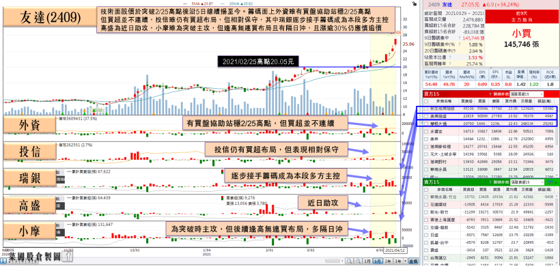Screen dimensions: 560x269
Task: Check the 凱基-台中 seller row checkbox
Action: coord(426,242)
